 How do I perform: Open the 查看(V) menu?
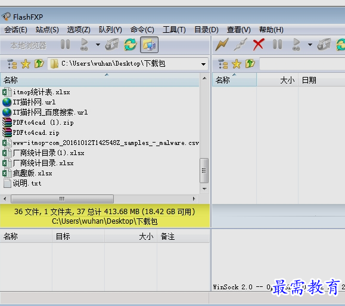click(239, 29)
